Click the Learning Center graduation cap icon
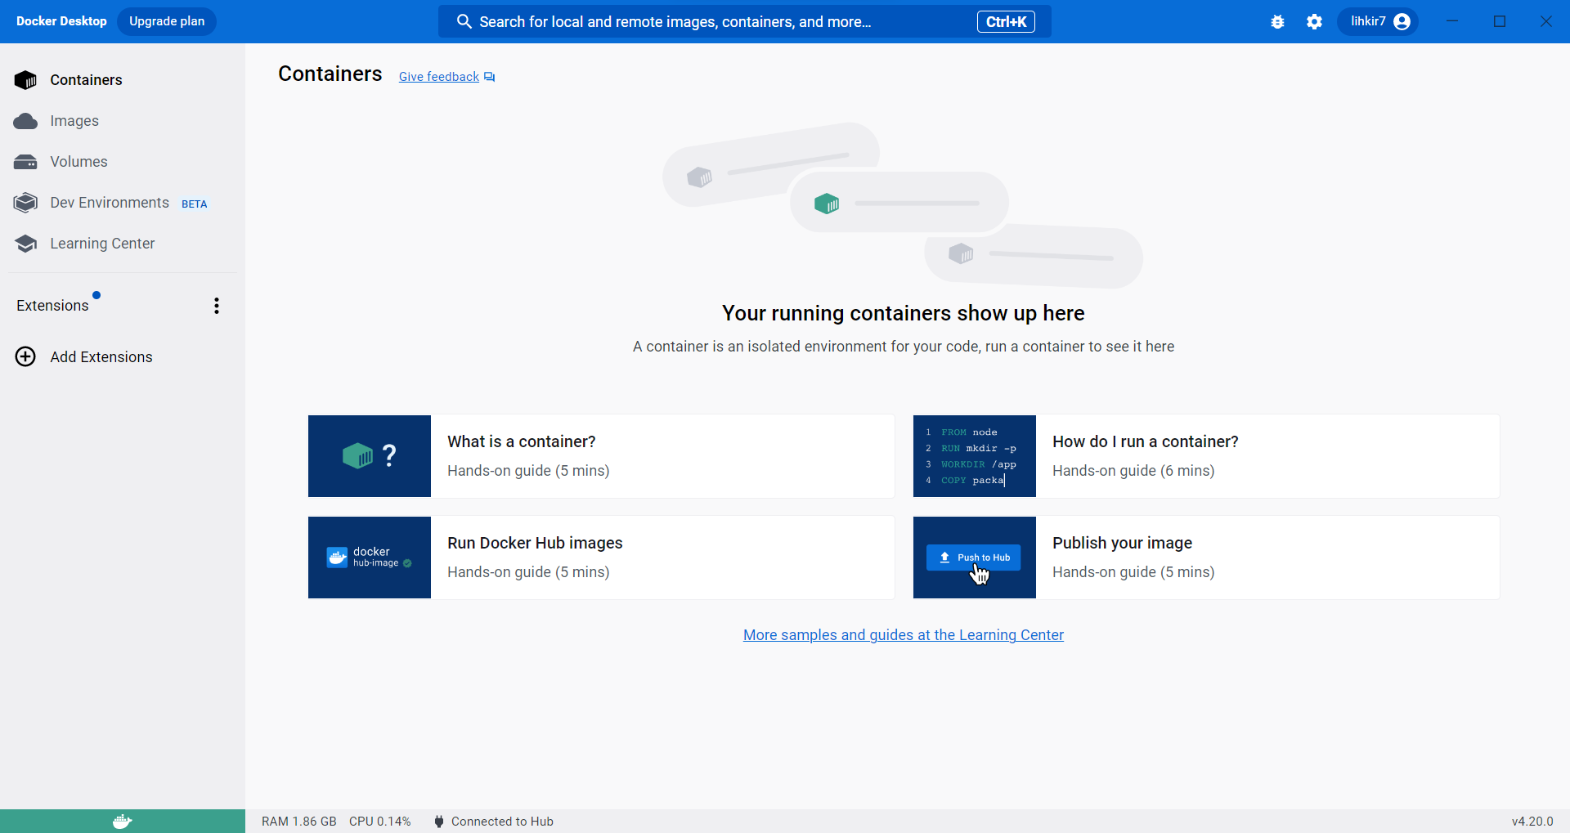This screenshot has height=833, width=1570. 25,244
